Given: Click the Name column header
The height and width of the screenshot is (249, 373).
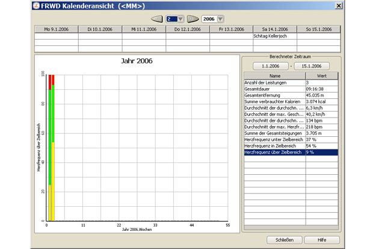Looking at the screenshot, I should point(274,76).
